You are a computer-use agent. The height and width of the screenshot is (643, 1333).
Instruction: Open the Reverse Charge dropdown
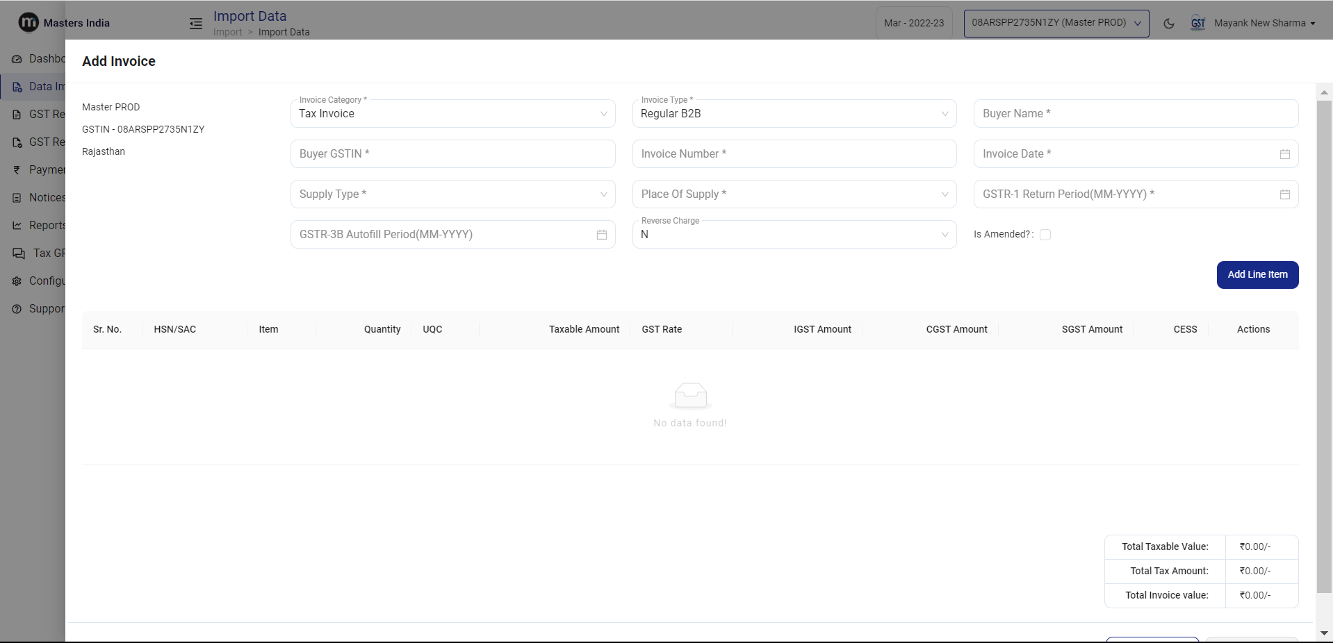click(x=794, y=235)
